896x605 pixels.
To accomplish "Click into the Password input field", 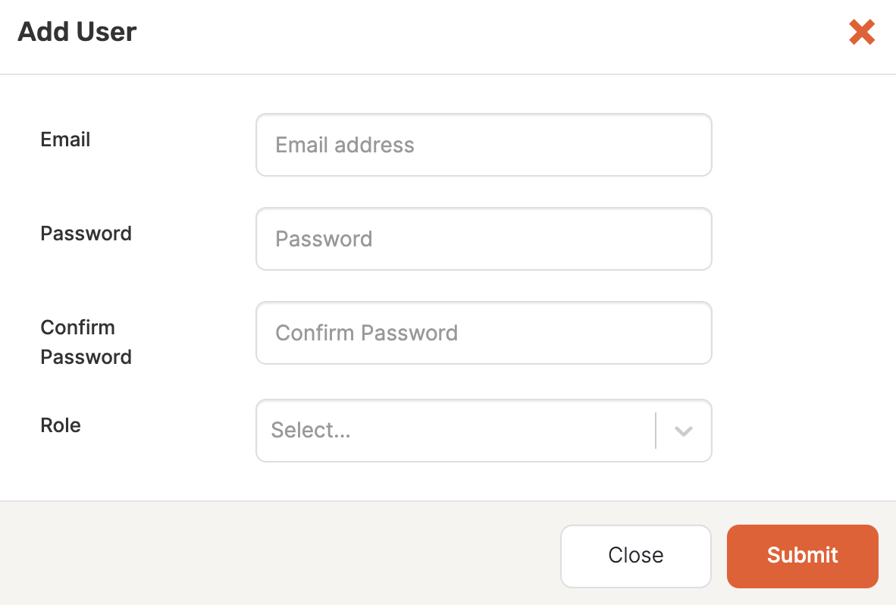I will point(484,239).
